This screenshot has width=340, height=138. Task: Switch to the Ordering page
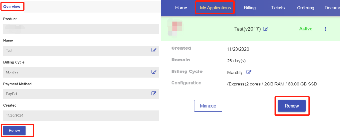305,8
